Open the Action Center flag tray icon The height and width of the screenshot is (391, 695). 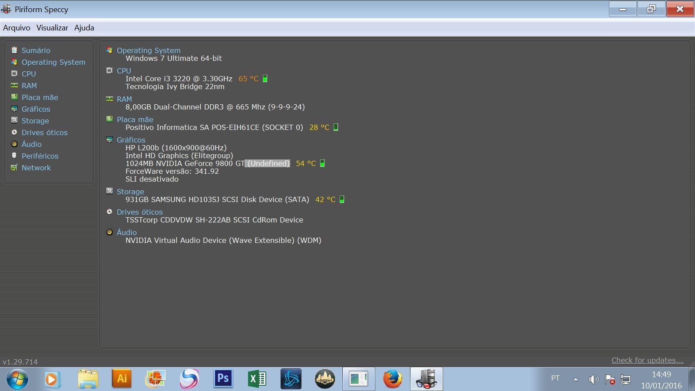(x=609, y=379)
